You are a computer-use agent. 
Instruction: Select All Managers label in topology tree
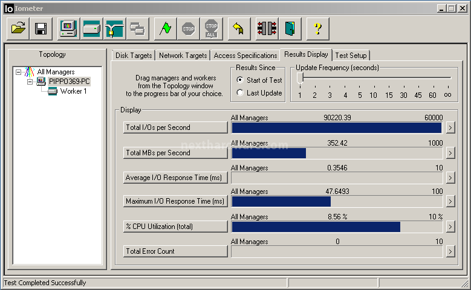(56, 72)
